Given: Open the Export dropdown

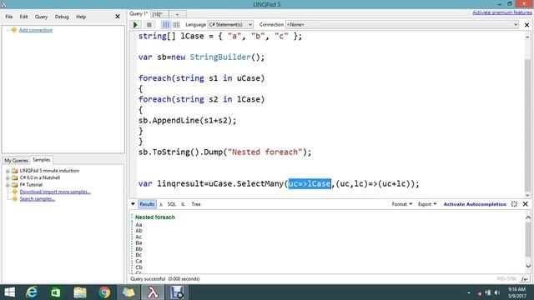Looking at the screenshot, I should (427, 204).
